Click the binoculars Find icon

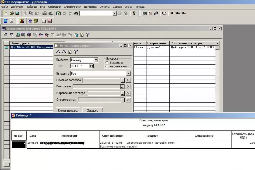pyautogui.click(x=76, y=13)
